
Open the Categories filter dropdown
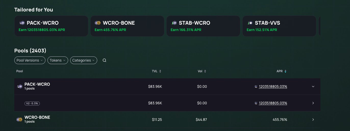pos(83,60)
